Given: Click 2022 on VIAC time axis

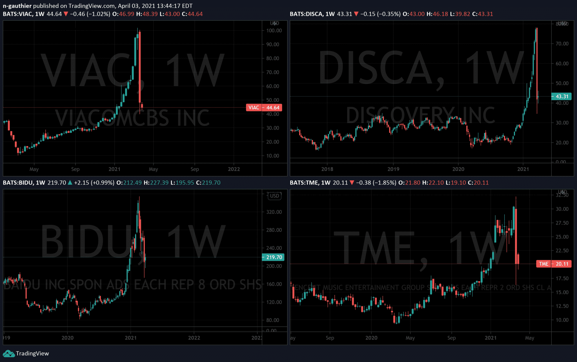Looking at the screenshot, I should 234,169.
